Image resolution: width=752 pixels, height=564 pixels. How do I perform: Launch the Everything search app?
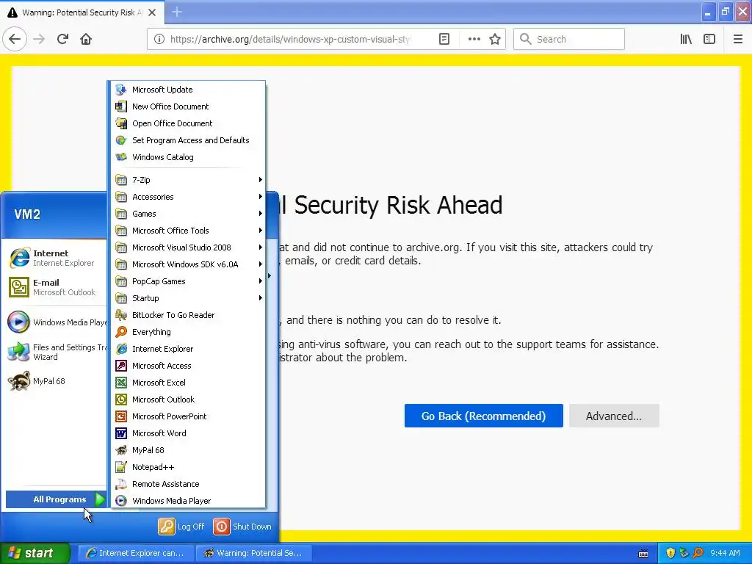pos(188,332)
